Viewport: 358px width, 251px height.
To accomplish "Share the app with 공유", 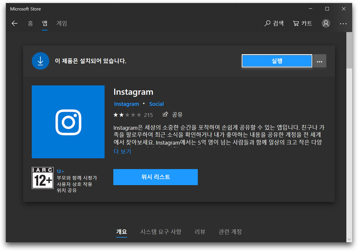I will pos(172,115).
